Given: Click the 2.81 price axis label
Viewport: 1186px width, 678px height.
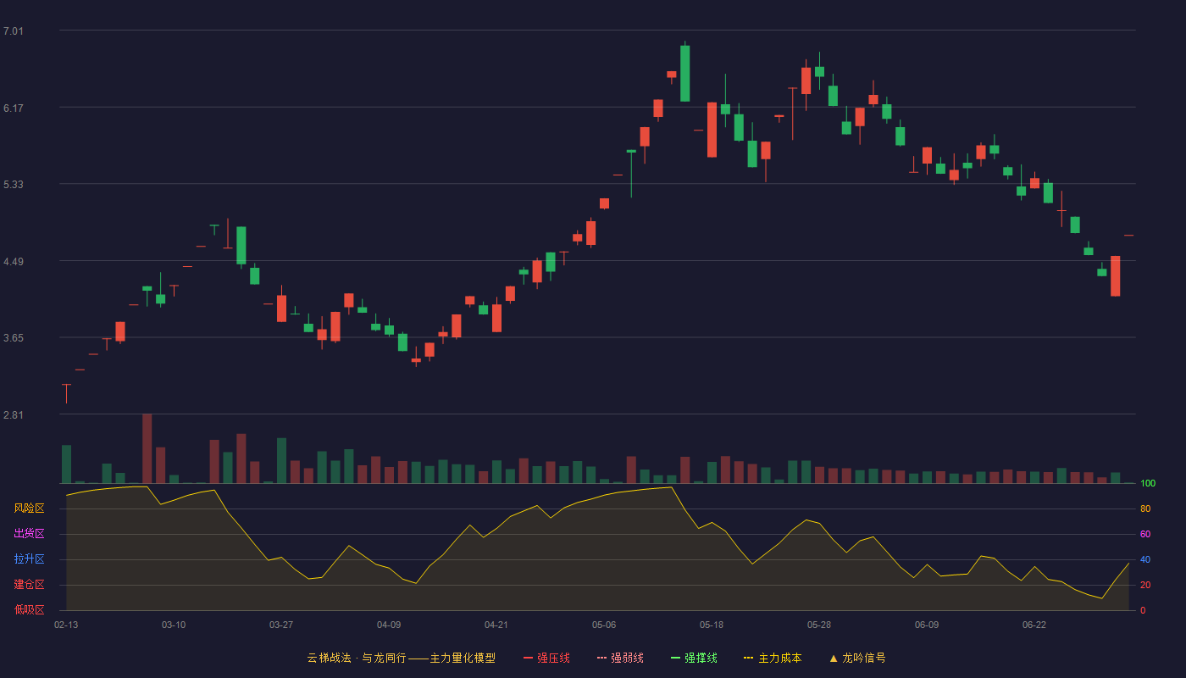Looking at the screenshot, I should point(14,415).
